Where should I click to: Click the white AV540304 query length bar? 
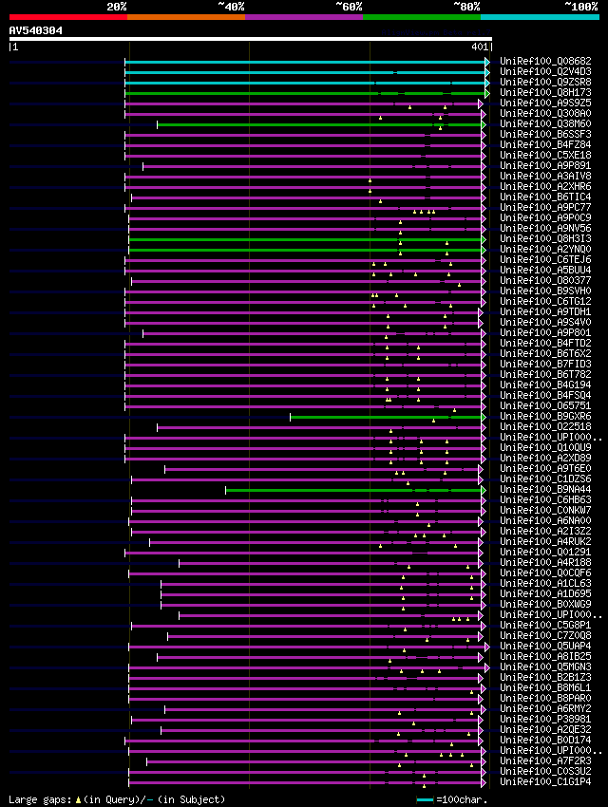tap(251, 39)
